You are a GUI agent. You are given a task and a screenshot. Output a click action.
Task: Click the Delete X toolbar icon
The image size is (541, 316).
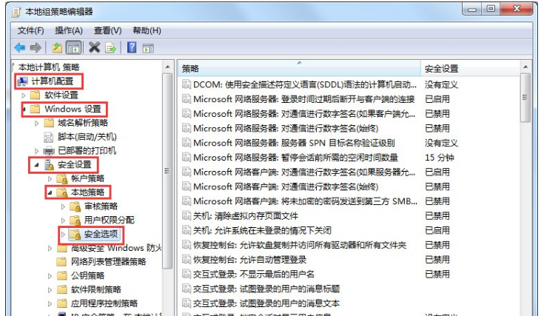94,47
